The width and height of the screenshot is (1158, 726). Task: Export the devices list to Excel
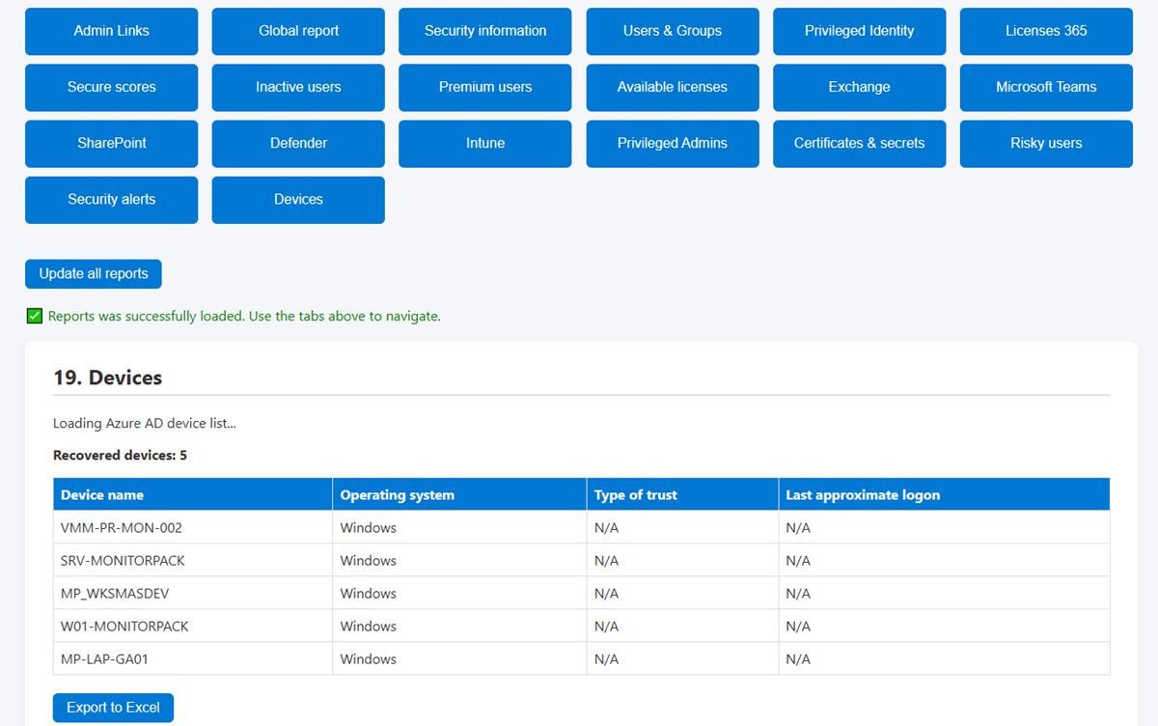point(113,707)
